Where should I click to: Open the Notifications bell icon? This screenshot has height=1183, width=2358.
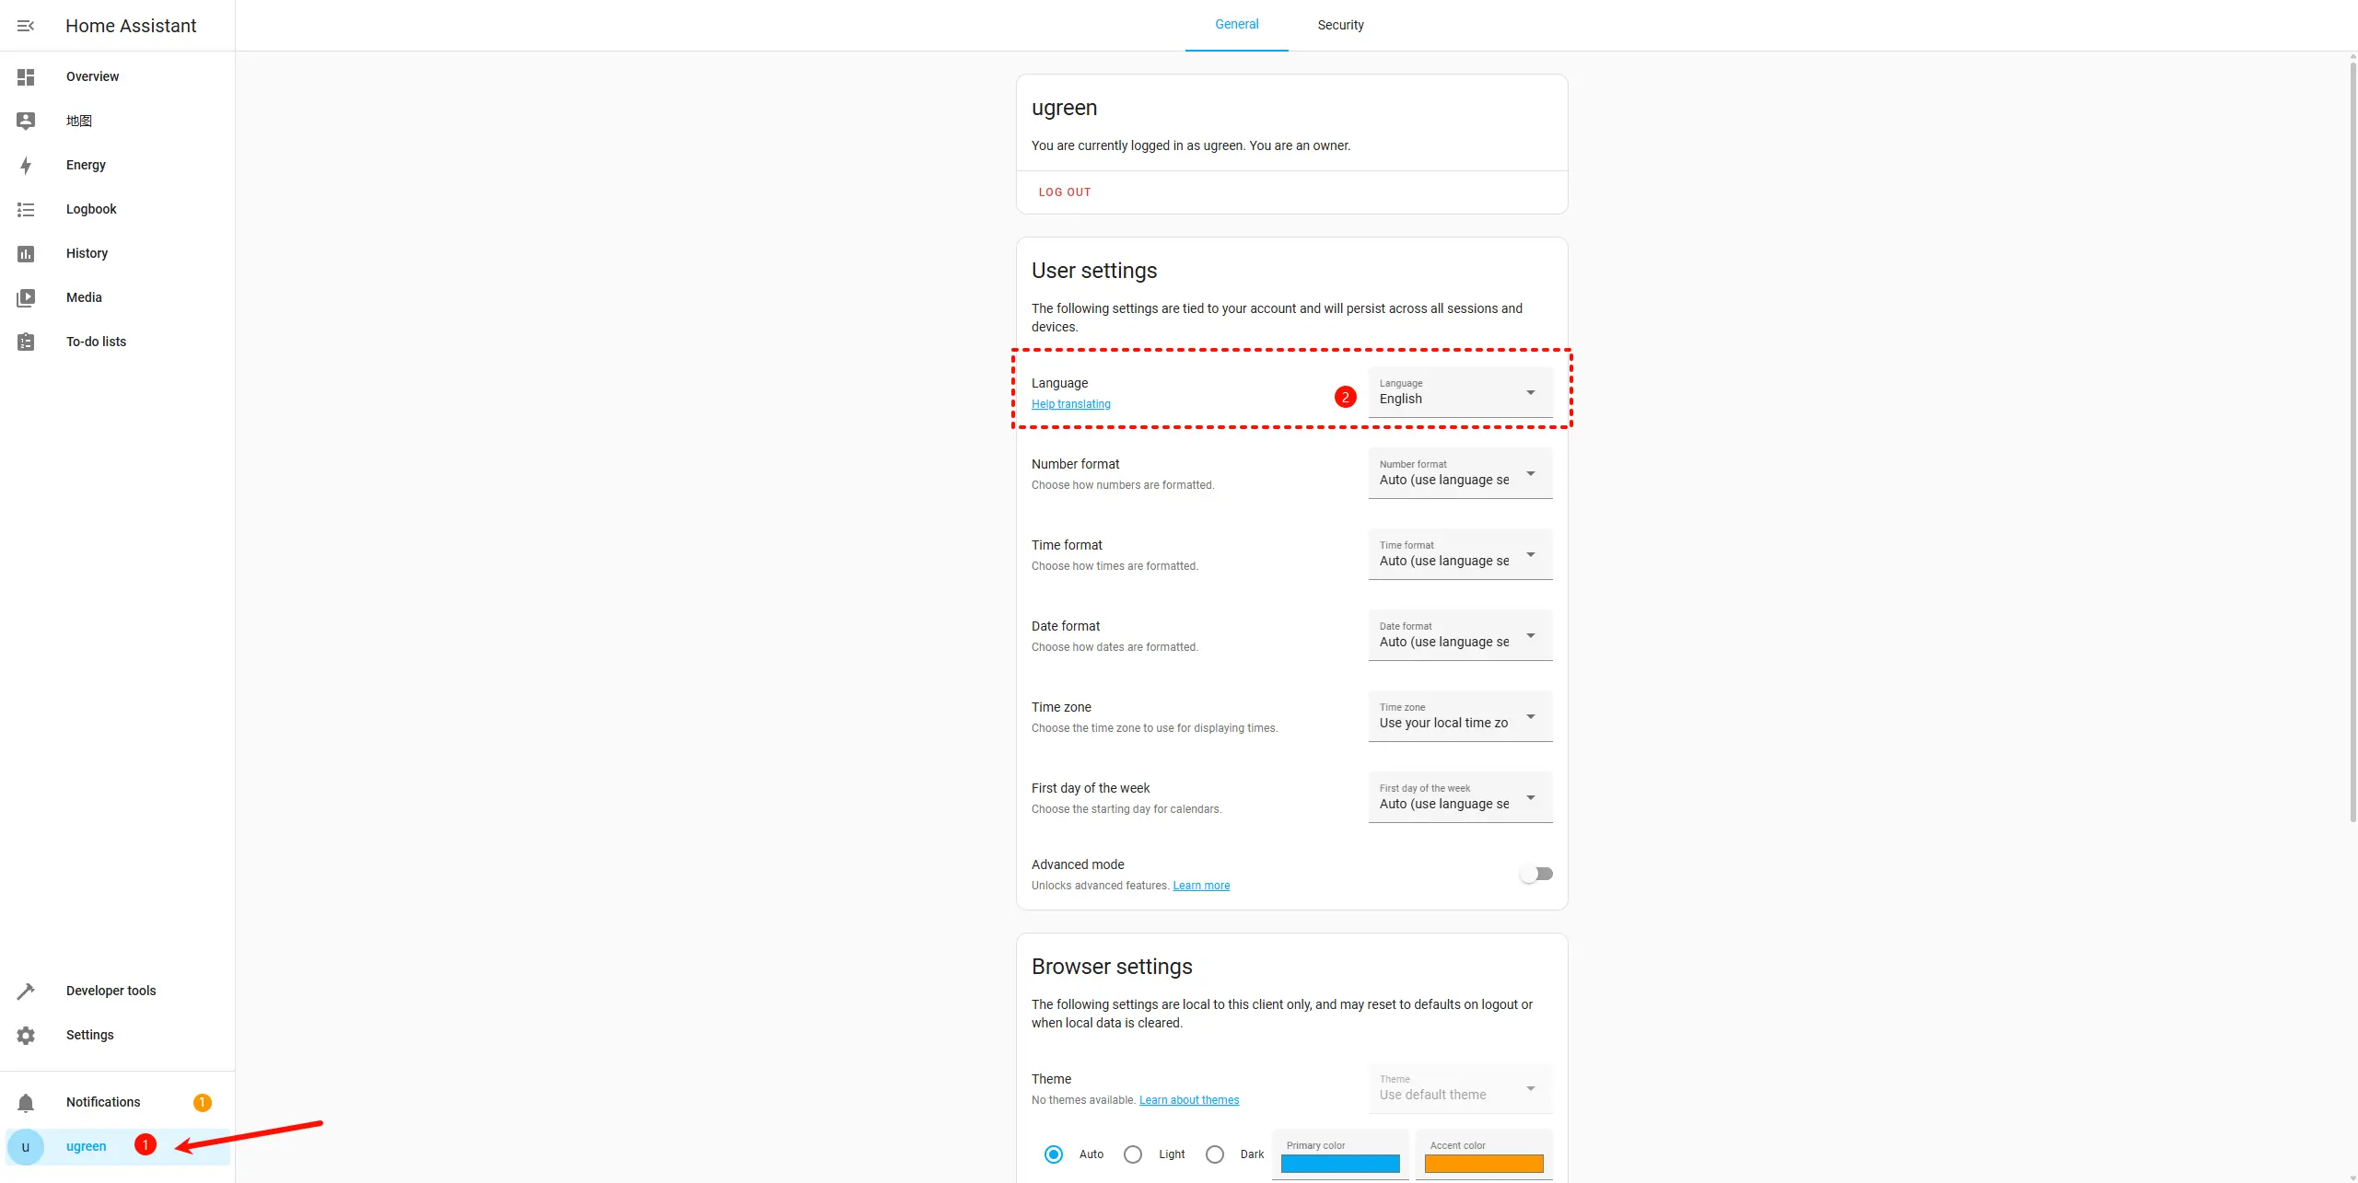[x=26, y=1103]
